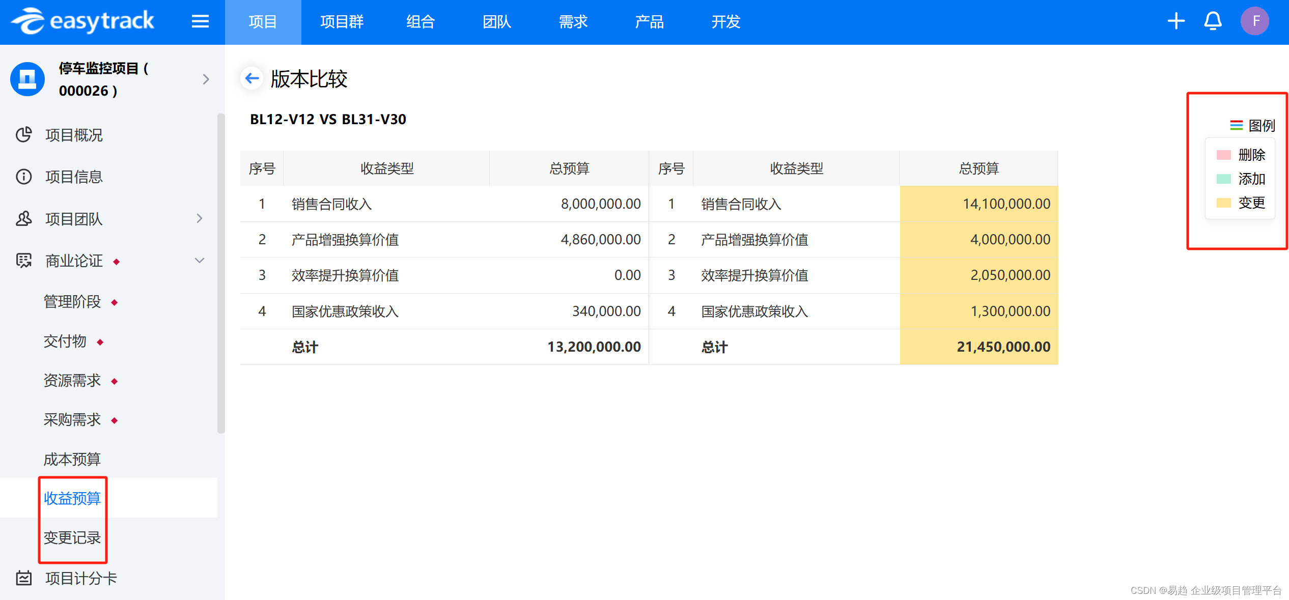Click the 停车监控项目 project avatar icon
Image resolution: width=1289 pixels, height=600 pixels.
(x=27, y=79)
